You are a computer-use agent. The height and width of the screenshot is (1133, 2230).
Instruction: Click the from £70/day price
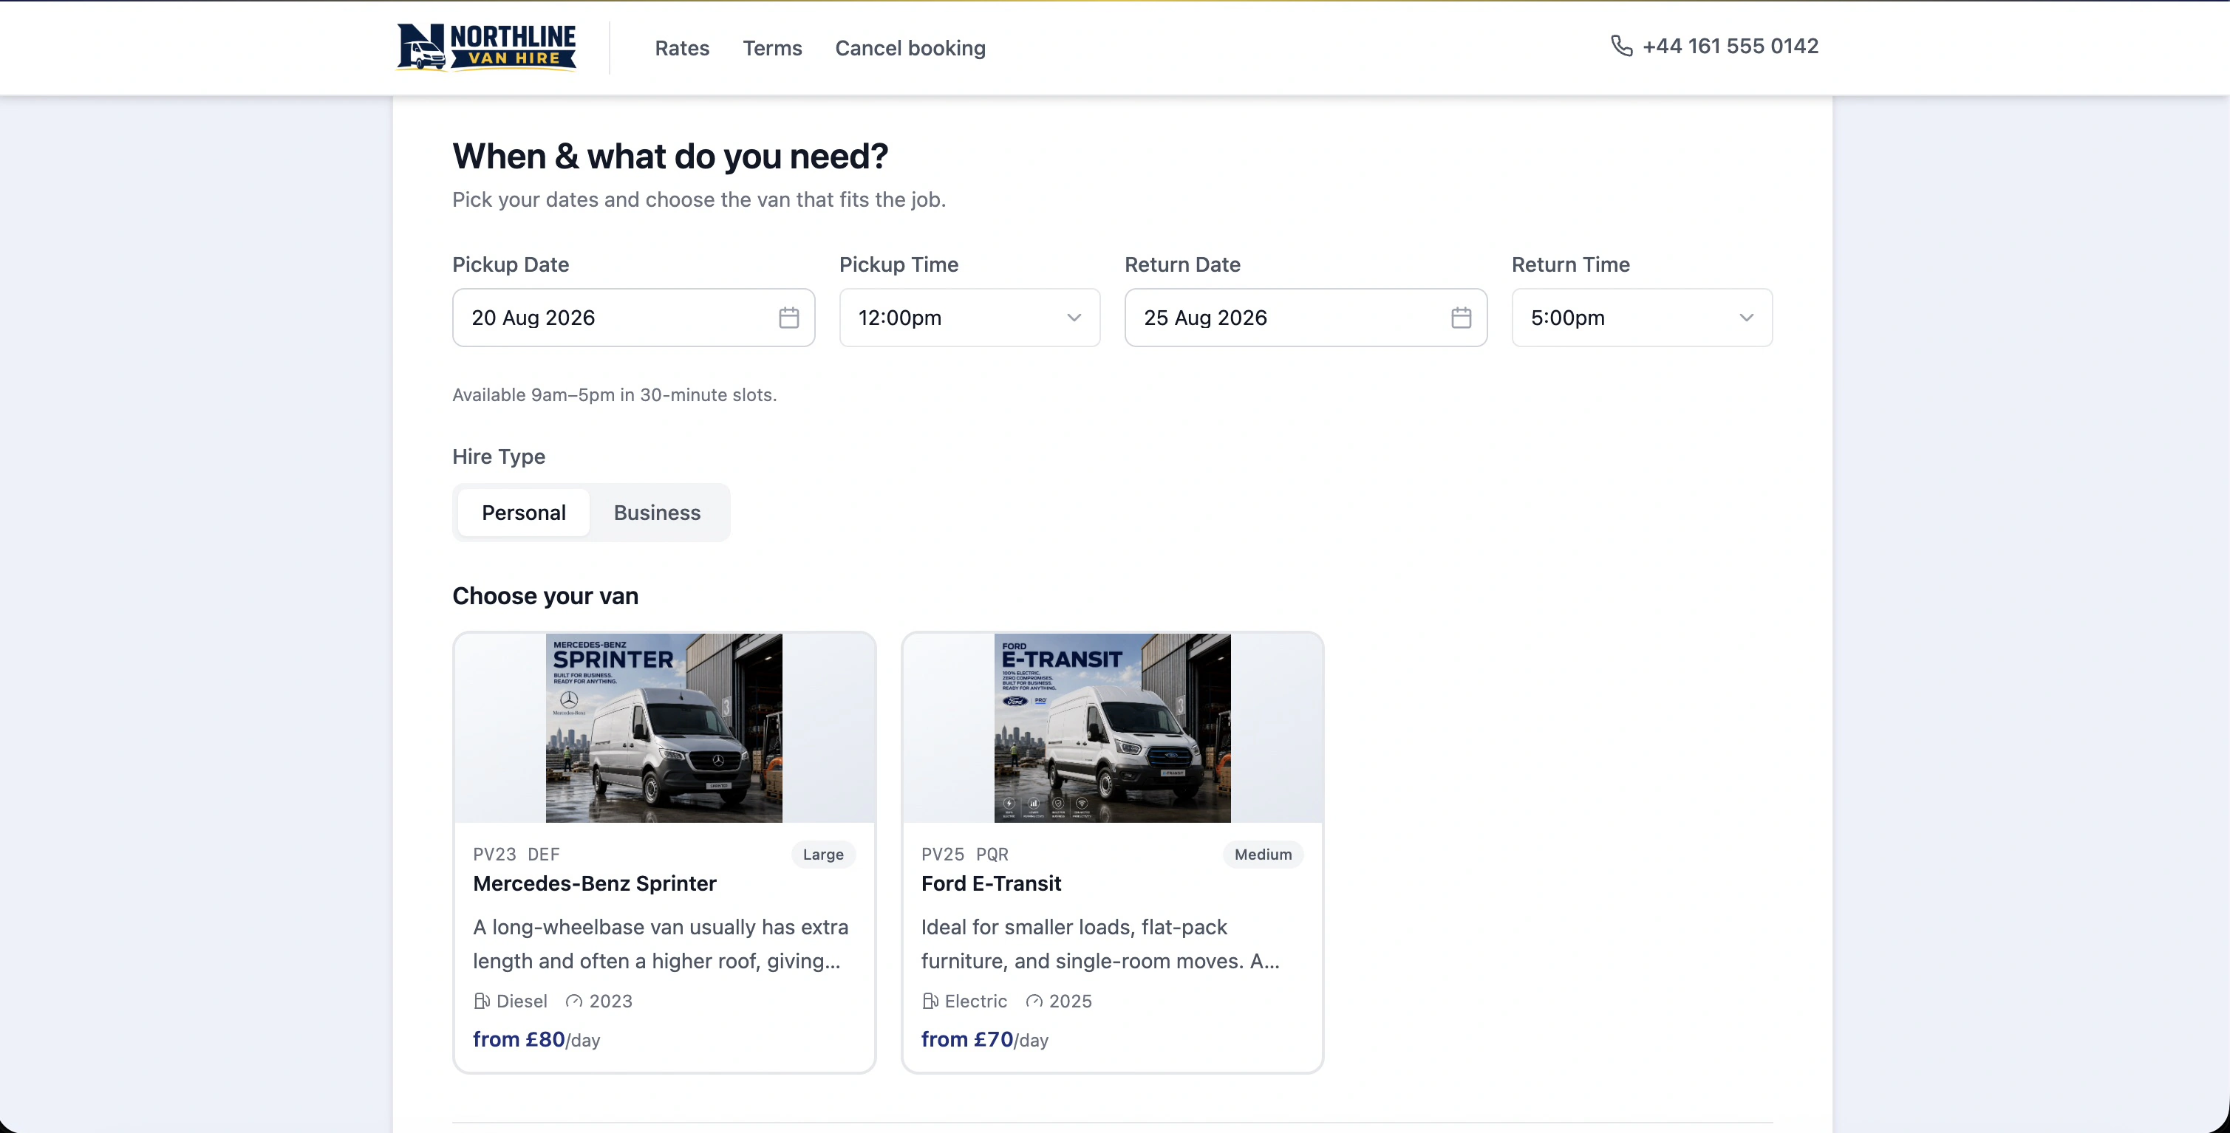(984, 1039)
